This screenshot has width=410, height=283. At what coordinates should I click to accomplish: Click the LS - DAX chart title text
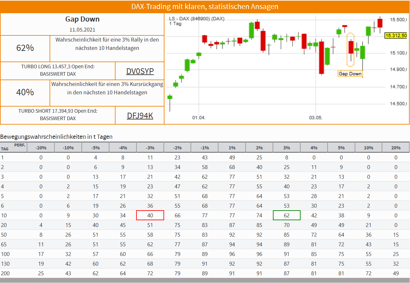coord(197,19)
